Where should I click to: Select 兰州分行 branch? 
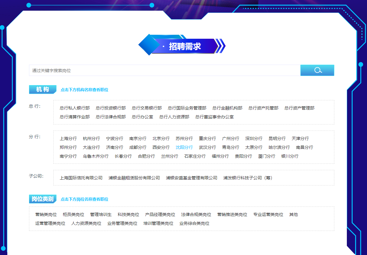(x=170, y=156)
